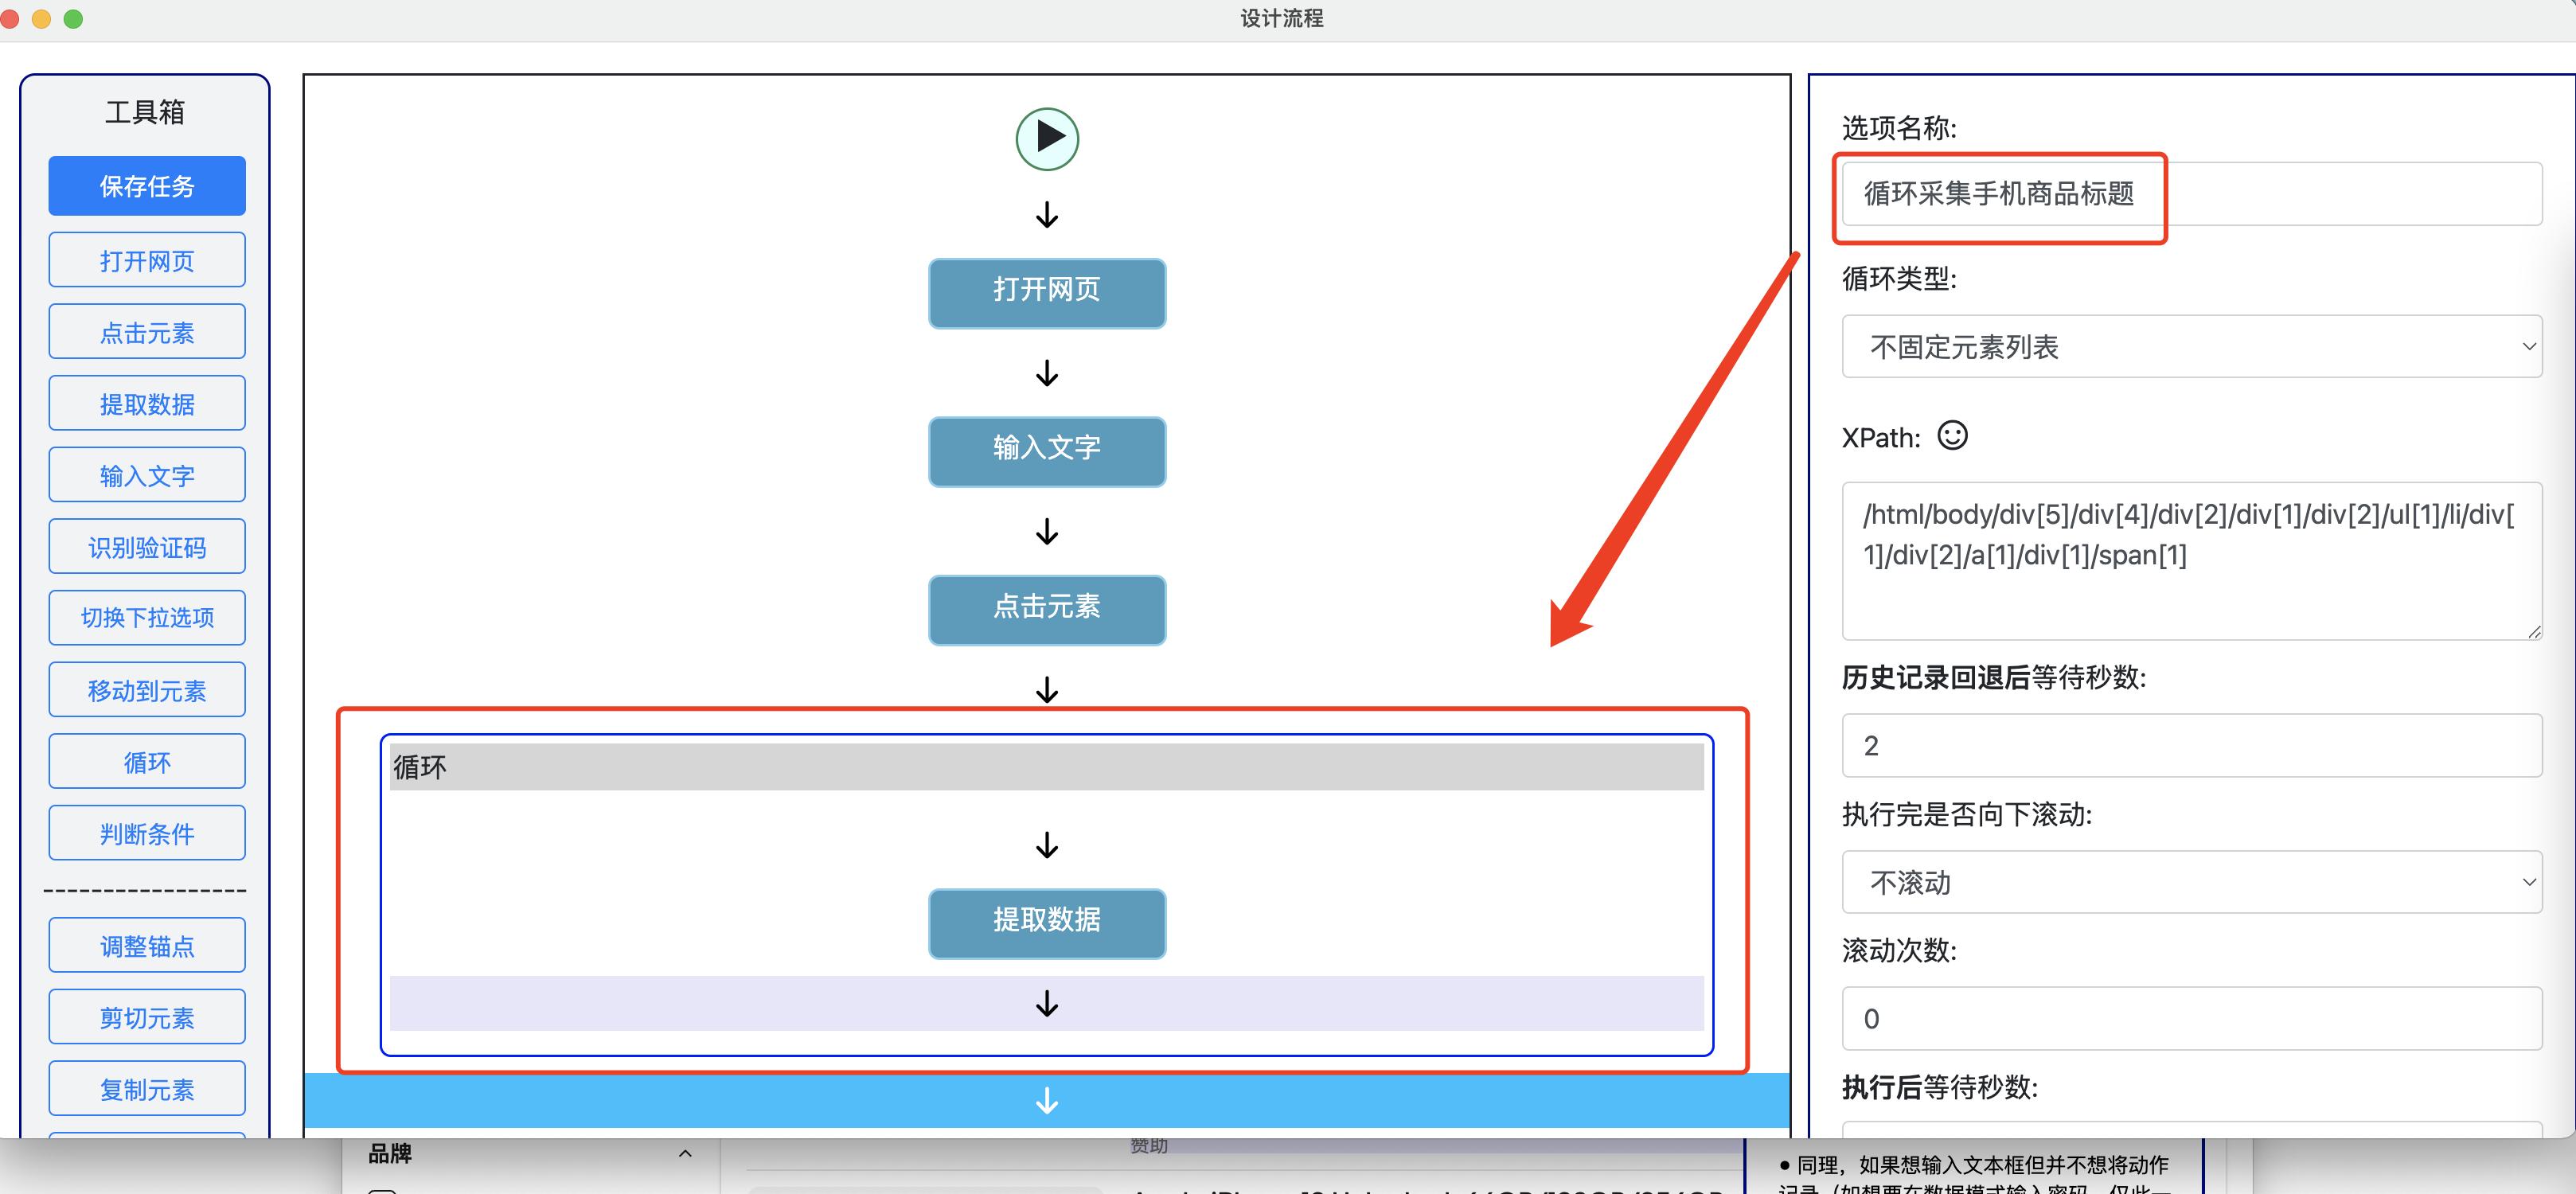2576x1194 pixels.
Task: Click arrow between 打开网页 and 输入文字 nodes
Action: coord(1047,373)
